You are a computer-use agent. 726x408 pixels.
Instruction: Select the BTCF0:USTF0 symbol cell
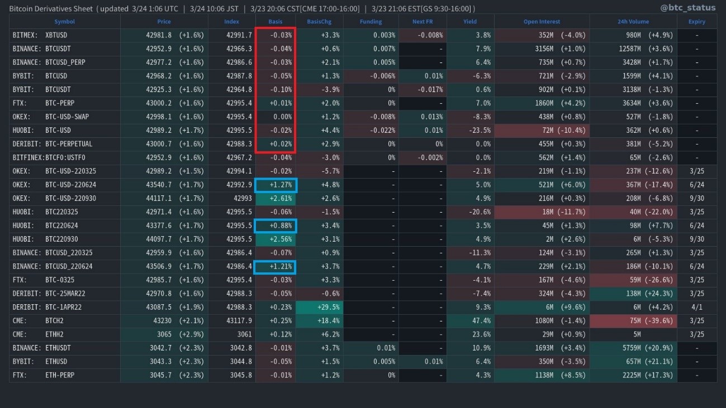[x=65, y=157]
